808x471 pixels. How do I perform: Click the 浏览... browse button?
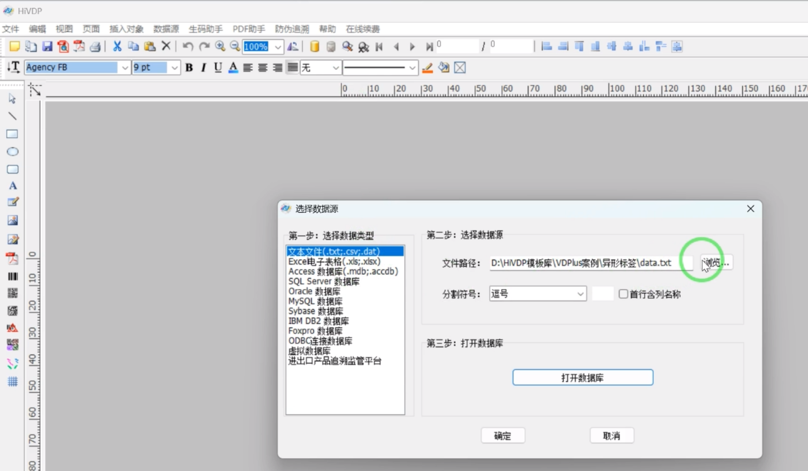click(716, 263)
